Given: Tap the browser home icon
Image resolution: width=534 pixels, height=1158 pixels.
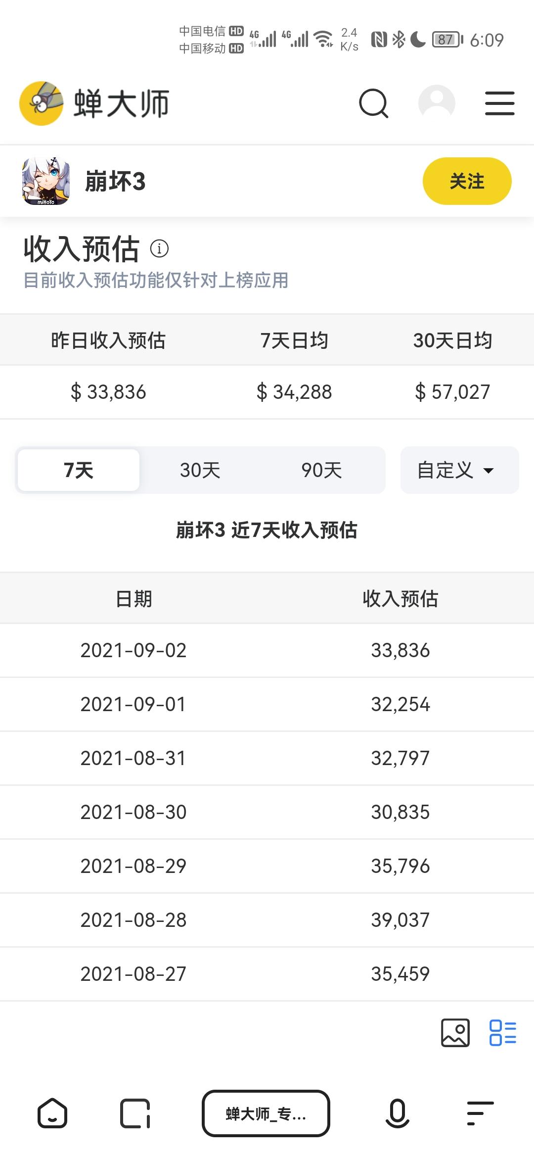Looking at the screenshot, I should click(x=52, y=1113).
